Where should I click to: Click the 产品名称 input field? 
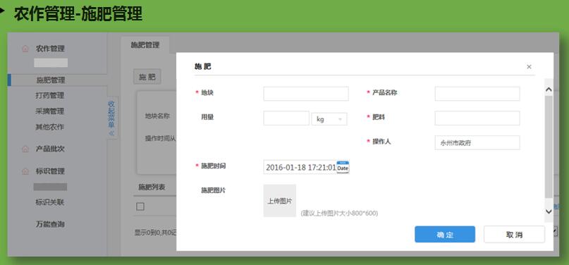(x=477, y=94)
